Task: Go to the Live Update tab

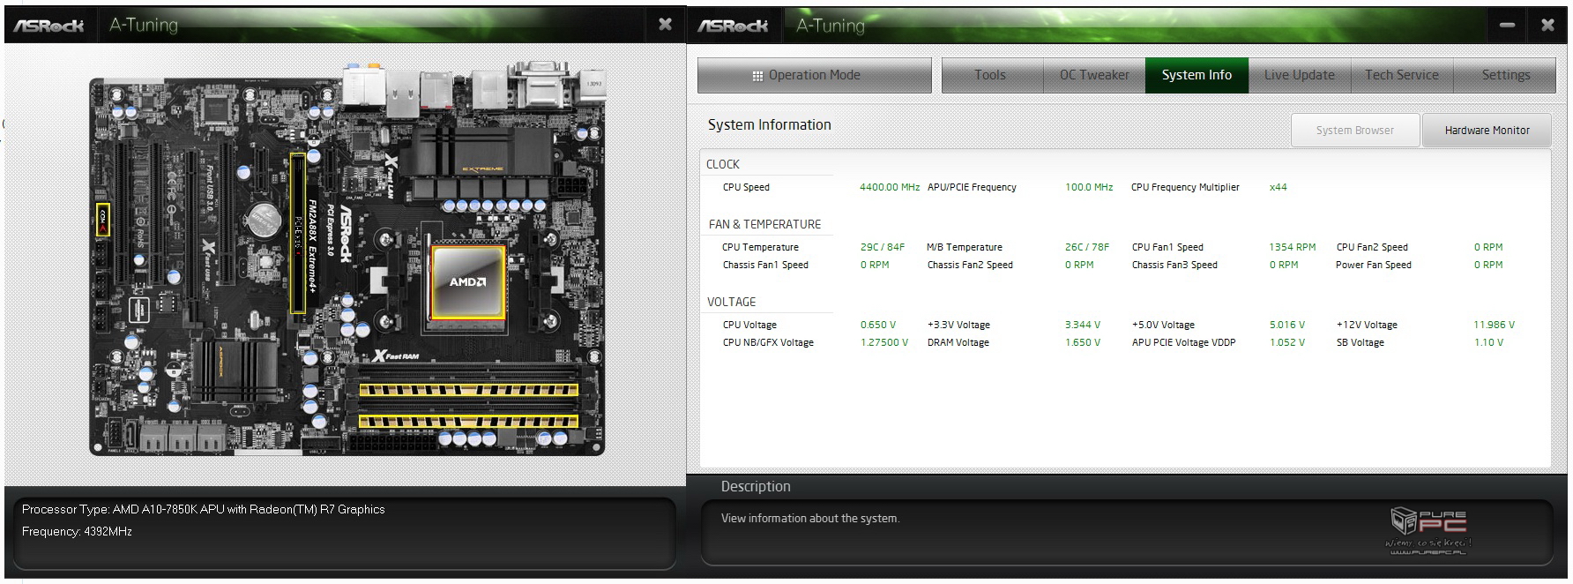Action: click(x=1299, y=75)
